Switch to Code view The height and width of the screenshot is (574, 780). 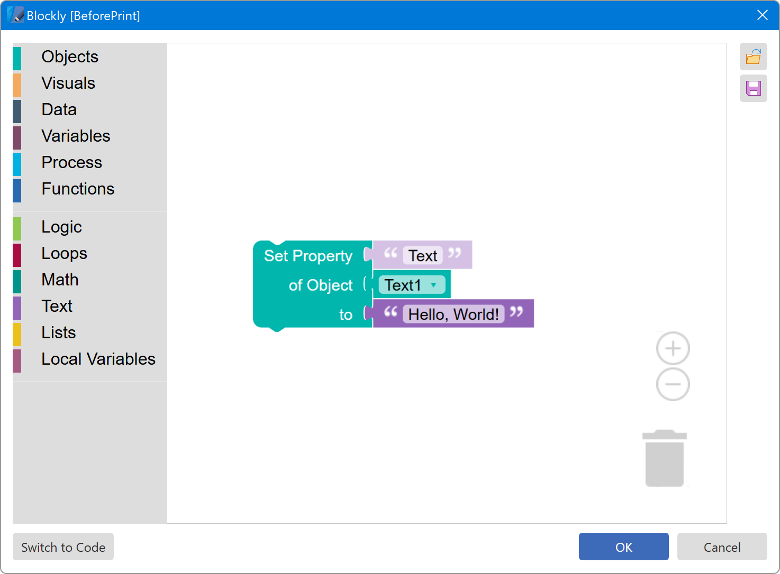tap(63, 547)
